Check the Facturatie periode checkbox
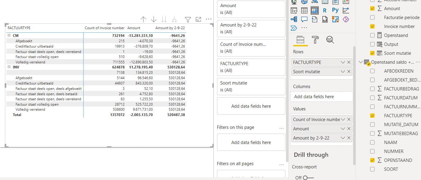This screenshot has width=421, height=180. [372, 18]
